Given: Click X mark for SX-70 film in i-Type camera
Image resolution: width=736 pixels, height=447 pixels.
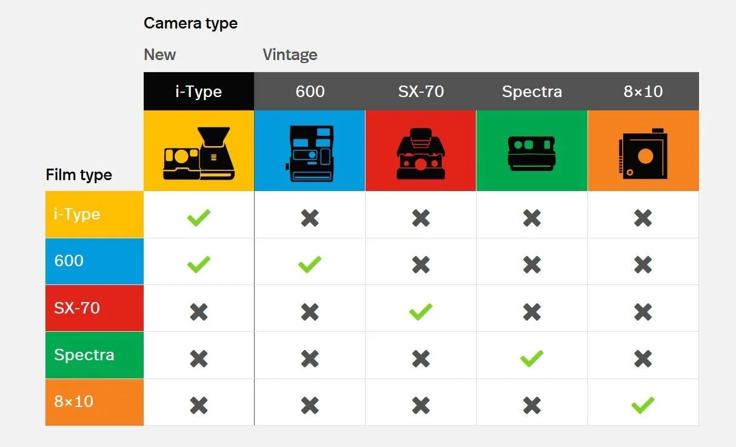Looking at the screenshot, I should [198, 311].
